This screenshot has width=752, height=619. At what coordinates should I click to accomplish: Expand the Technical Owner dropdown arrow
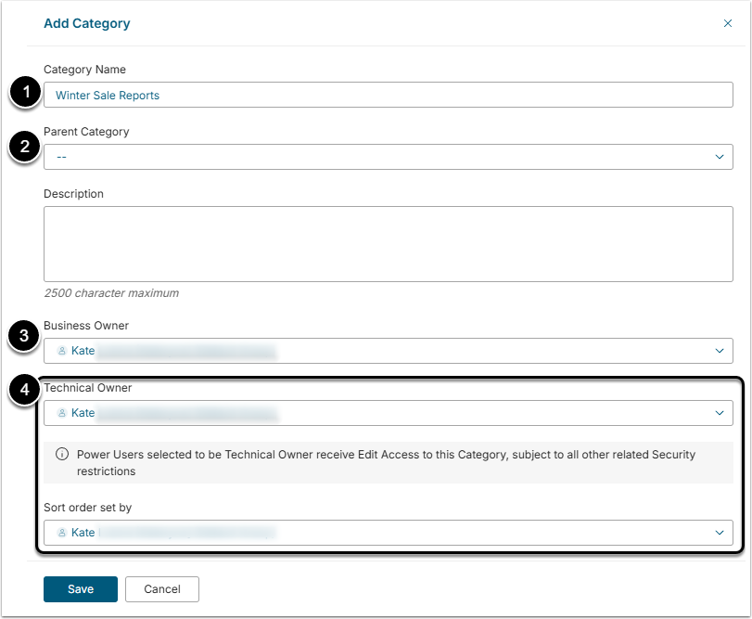tap(720, 413)
